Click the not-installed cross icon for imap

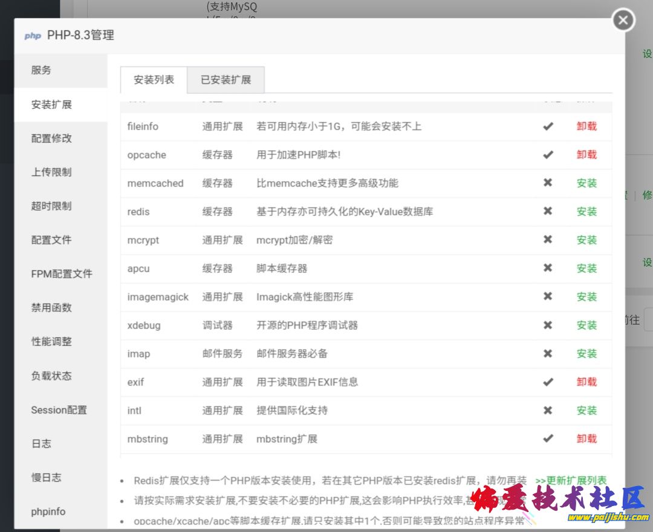click(548, 353)
